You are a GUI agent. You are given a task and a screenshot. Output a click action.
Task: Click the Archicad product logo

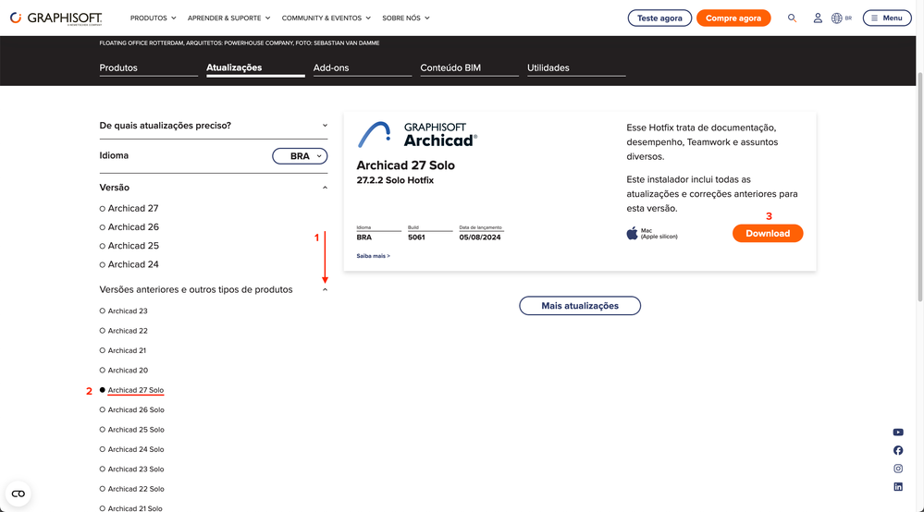[x=417, y=135]
